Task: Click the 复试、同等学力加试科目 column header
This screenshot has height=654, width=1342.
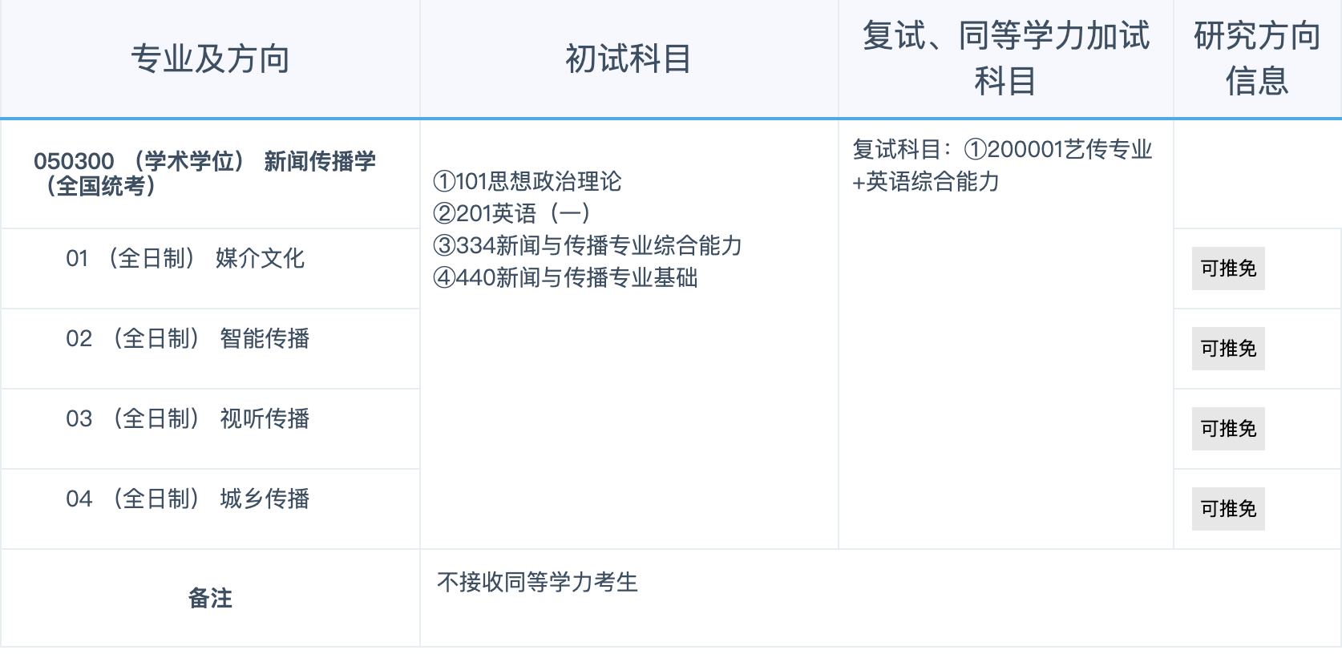Action: click(1005, 59)
